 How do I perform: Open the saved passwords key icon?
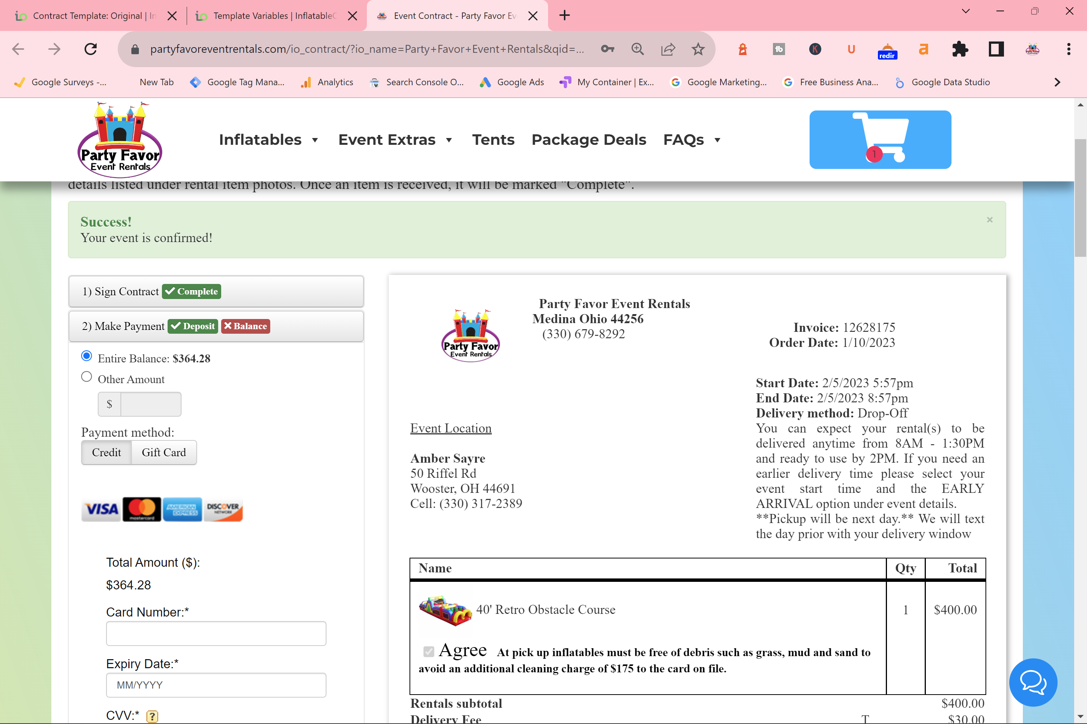[607, 49]
